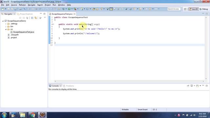Screen dimensions: 210x118
Task: Open the Edit menu
Action: pos(8,5)
